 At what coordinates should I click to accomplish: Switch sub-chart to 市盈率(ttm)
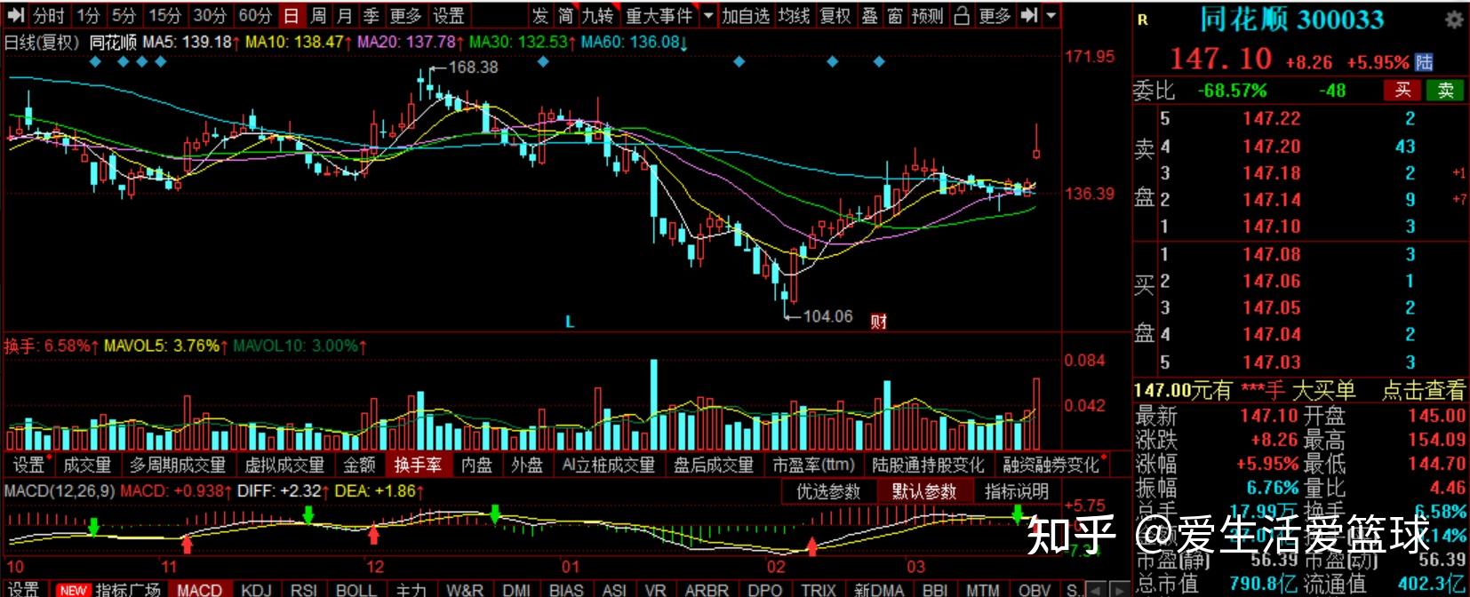(x=813, y=465)
